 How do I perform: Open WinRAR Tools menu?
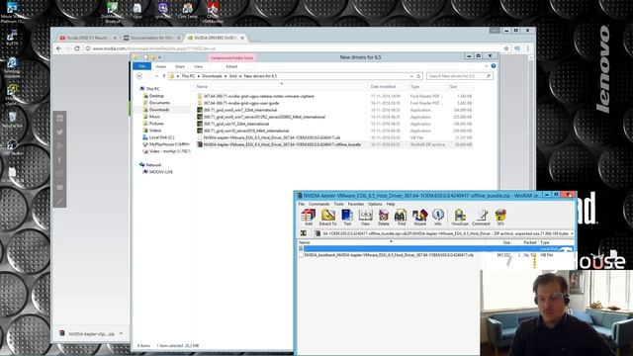click(x=338, y=204)
